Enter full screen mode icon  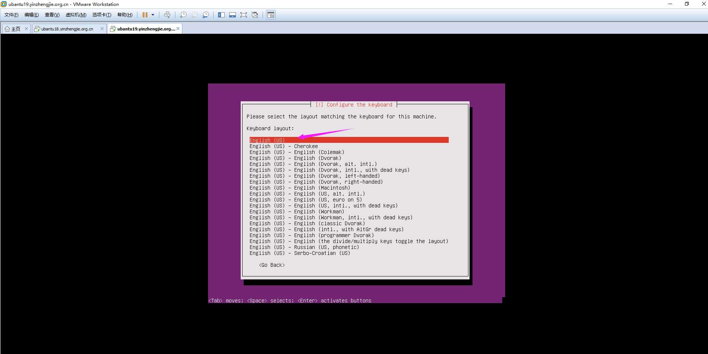tap(244, 15)
